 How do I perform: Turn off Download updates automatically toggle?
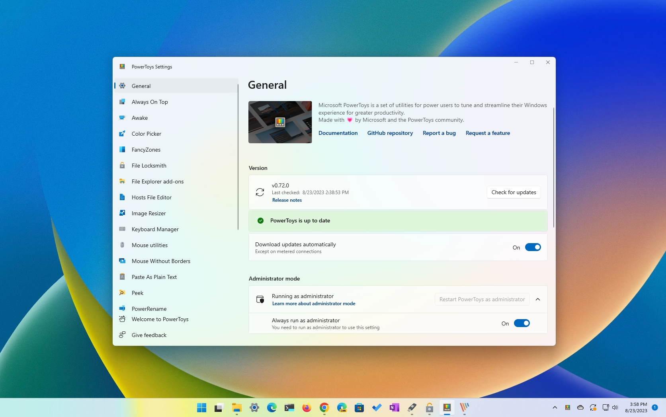[x=533, y=247]
